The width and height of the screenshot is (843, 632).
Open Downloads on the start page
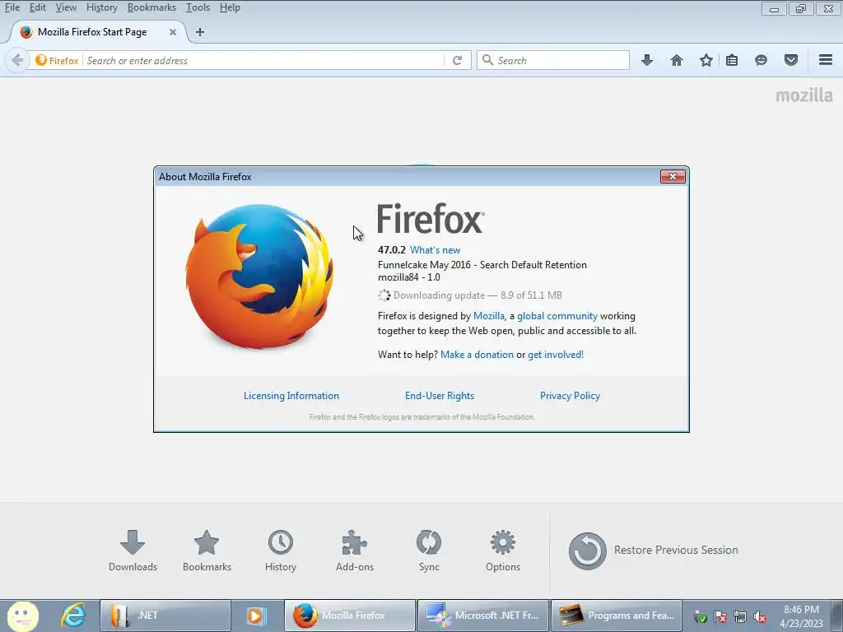(133, 551)
